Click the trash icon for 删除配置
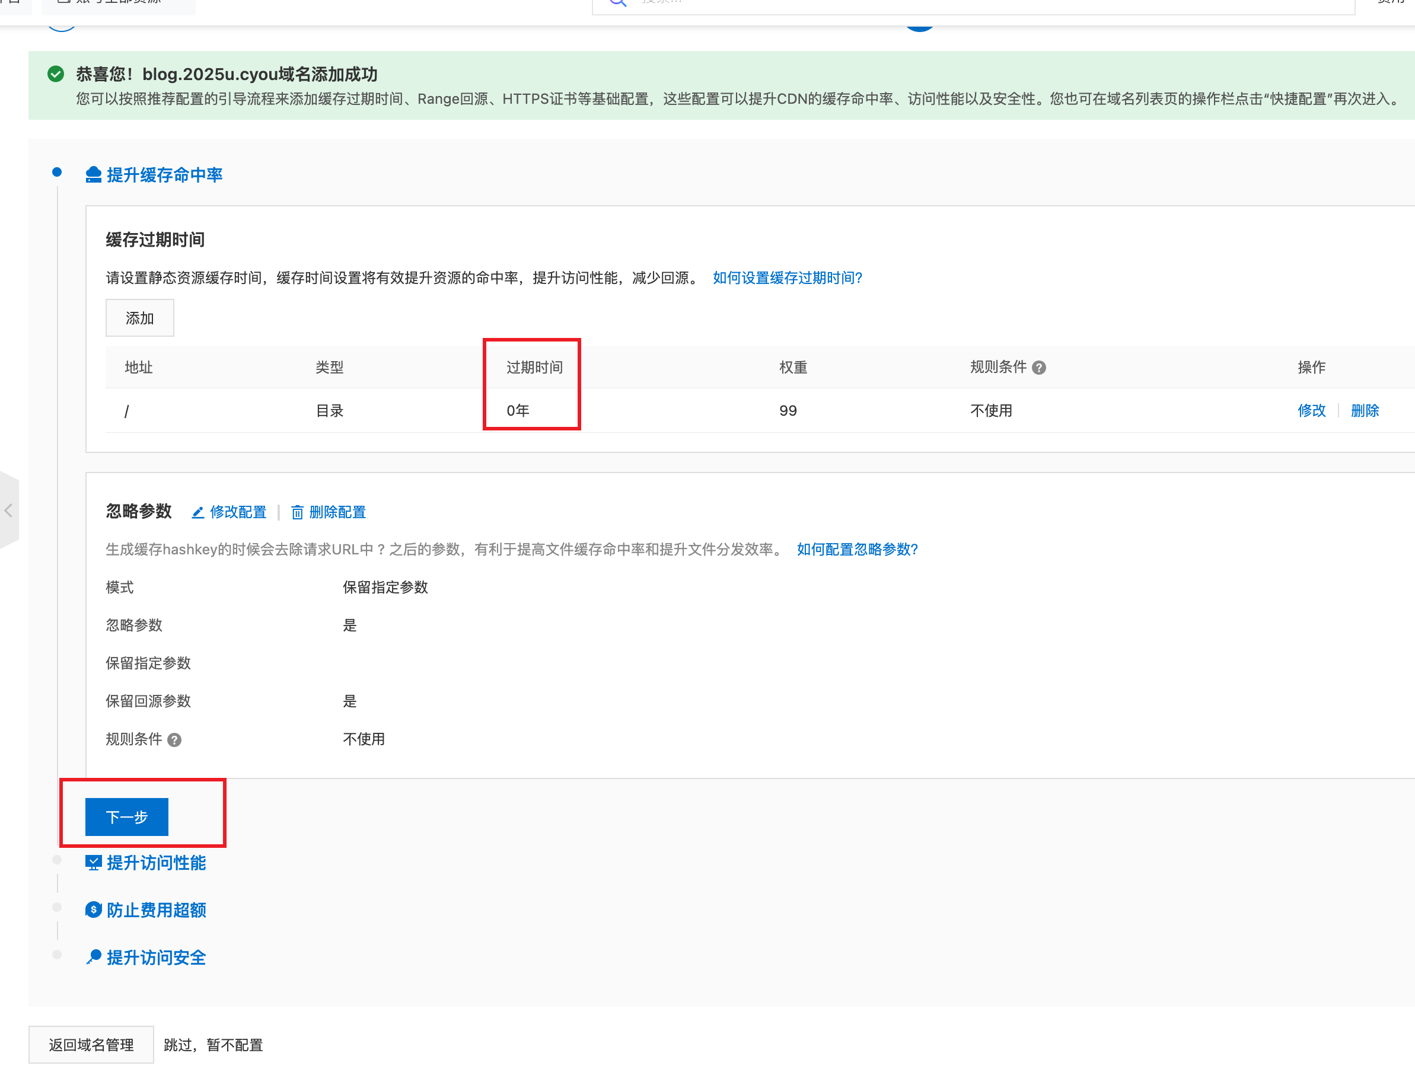This screenshot has width=1415, height=1085. (297, 512)
